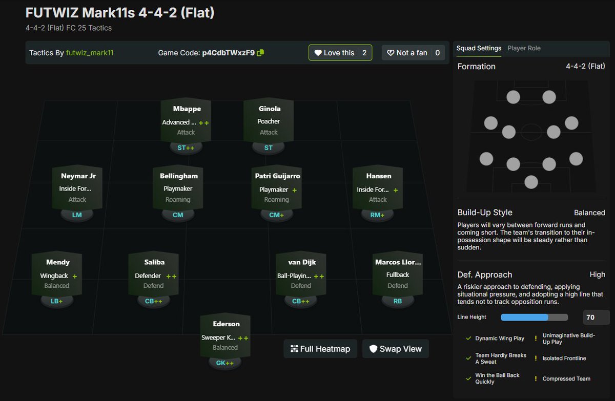Click Mbappe's Advanced role ++ rating
The image size is (615, 401).
coord(203,123)
